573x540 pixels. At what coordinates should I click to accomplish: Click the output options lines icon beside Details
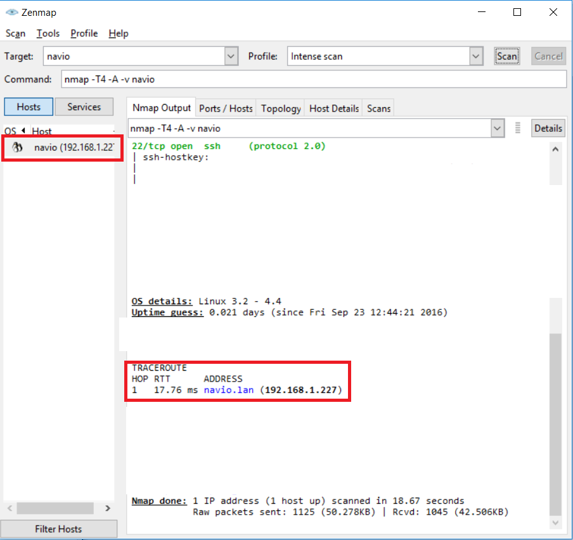point(517,128)
